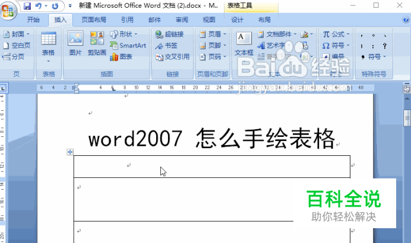This screenshot has width=411, height=243.
Task: Open Word Help question mark icon
Action: (x=406, y=20)
